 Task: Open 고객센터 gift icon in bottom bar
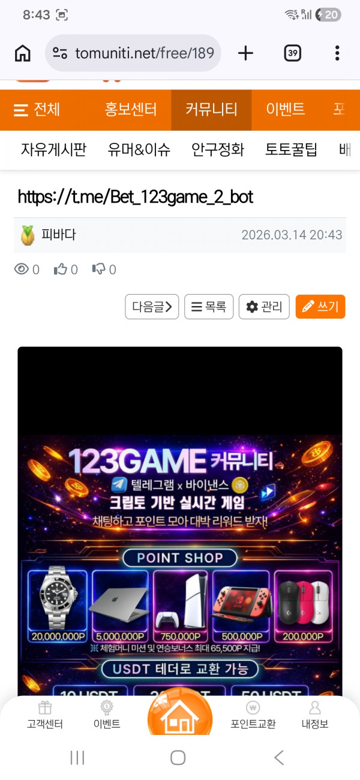point(45,715)
